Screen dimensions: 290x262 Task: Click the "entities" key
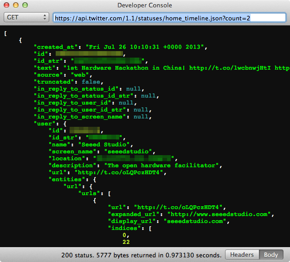point(67,179)
